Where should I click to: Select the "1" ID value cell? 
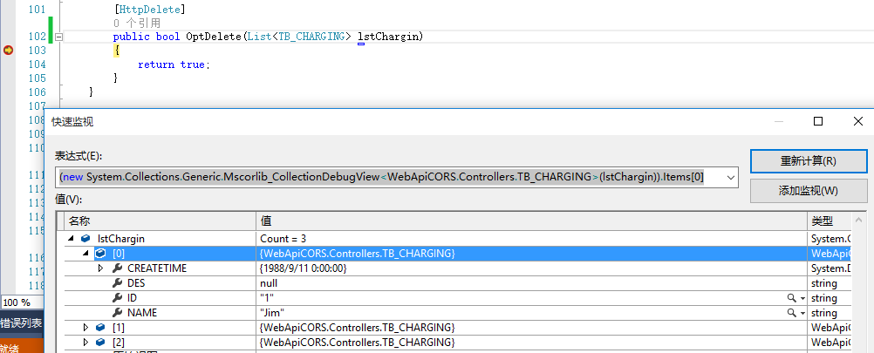[532, 298]
